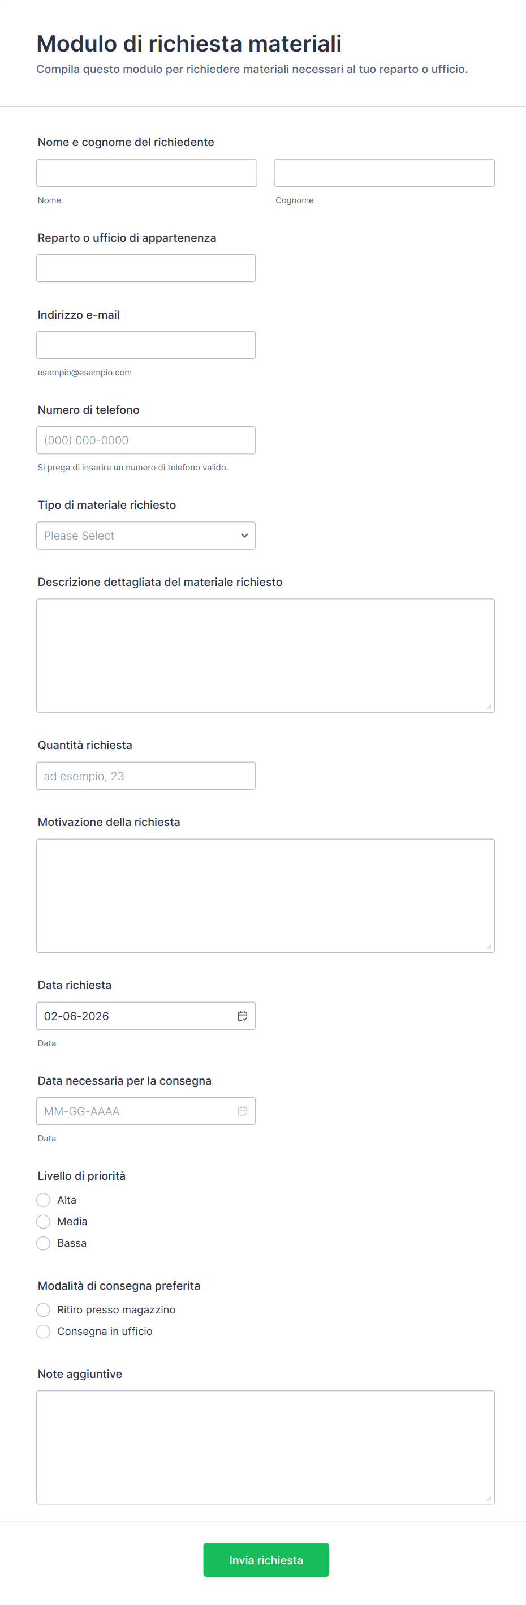
Task: Focus the Quantità richiesta field
Action: click(x=146, y=776)
